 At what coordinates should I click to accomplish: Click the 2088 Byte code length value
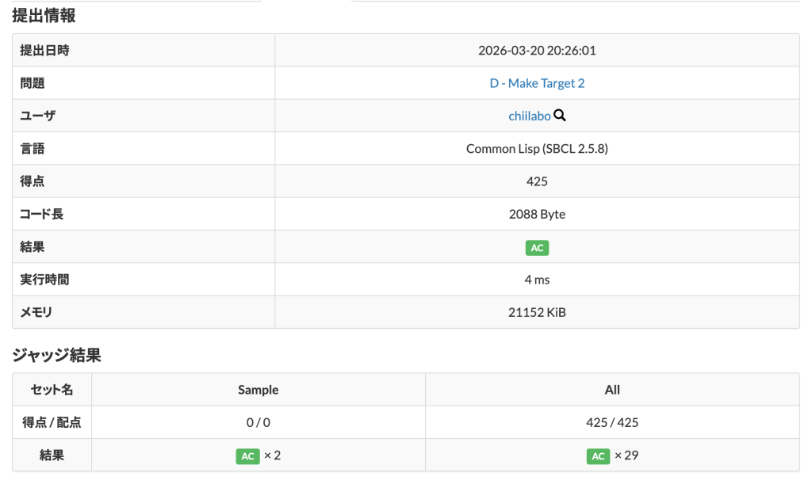(537, 214)
